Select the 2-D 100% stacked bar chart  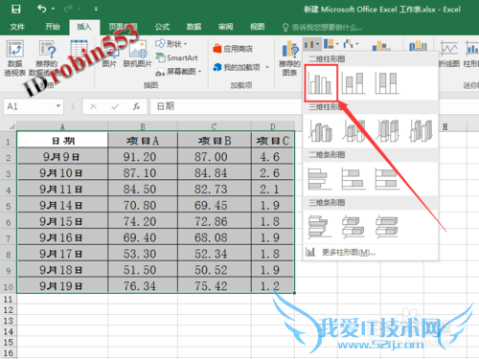pyautogui.click(x=387, y=179)
